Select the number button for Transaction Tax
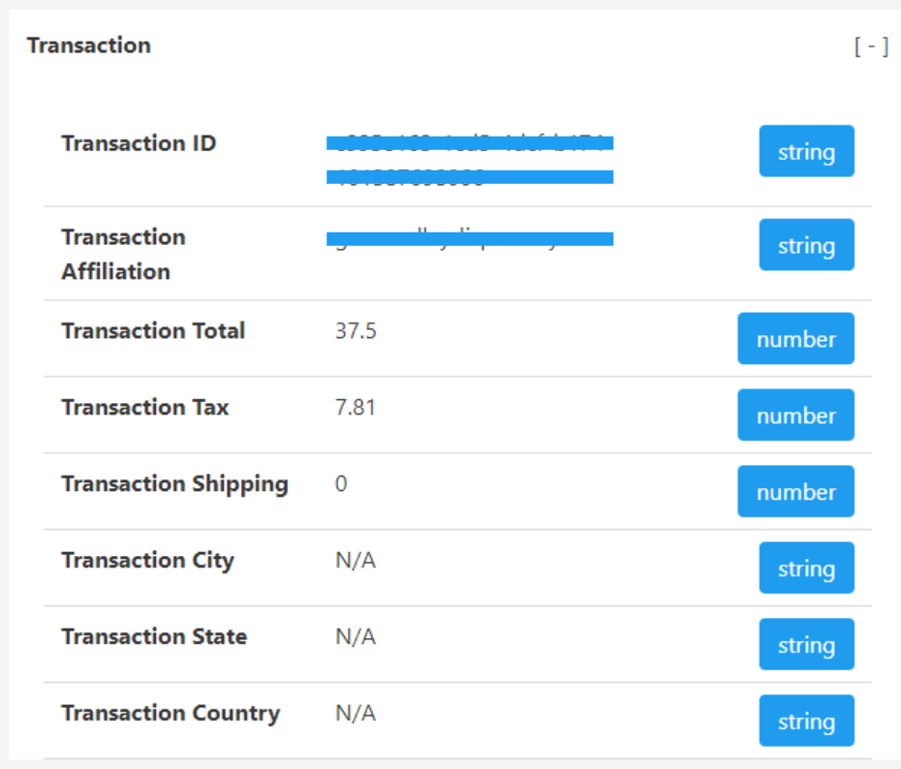Viewport: 901px width, 769px height. coord(795,415)
